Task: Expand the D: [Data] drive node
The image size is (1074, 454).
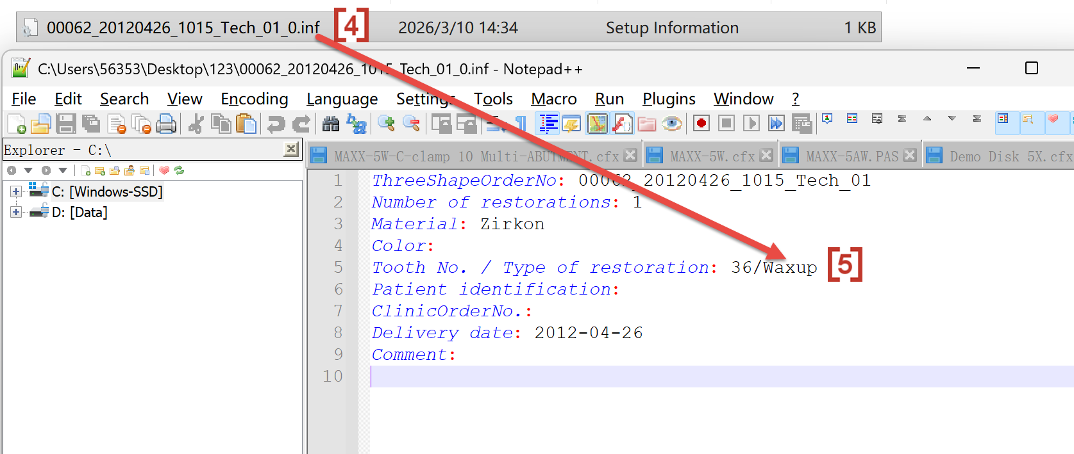Action: coord(16,212)
